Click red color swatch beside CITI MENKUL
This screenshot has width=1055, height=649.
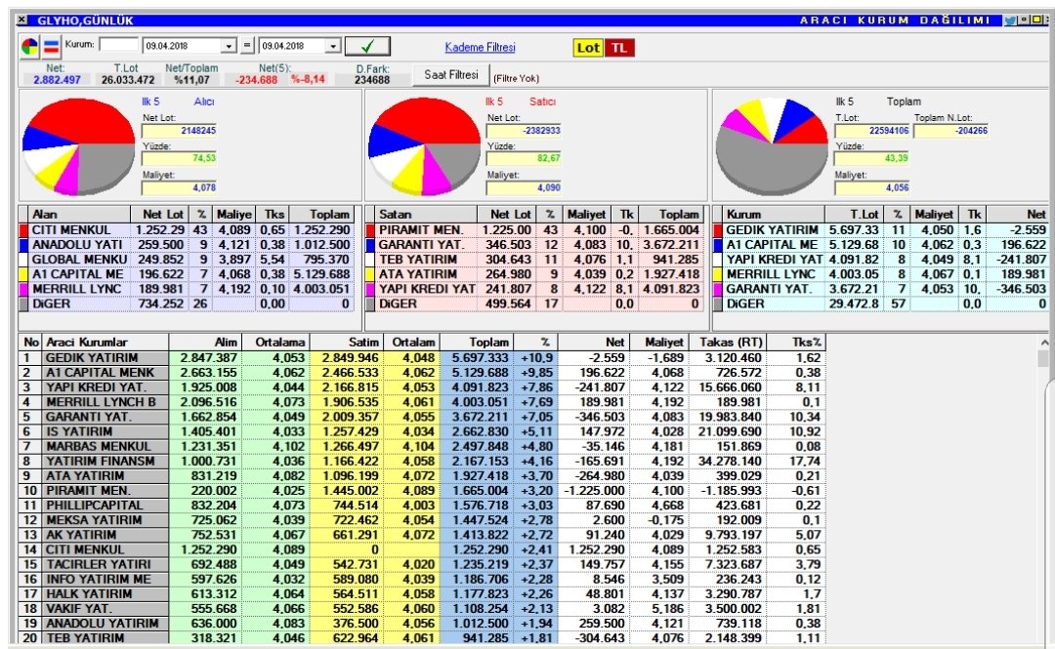pos(23,230)
